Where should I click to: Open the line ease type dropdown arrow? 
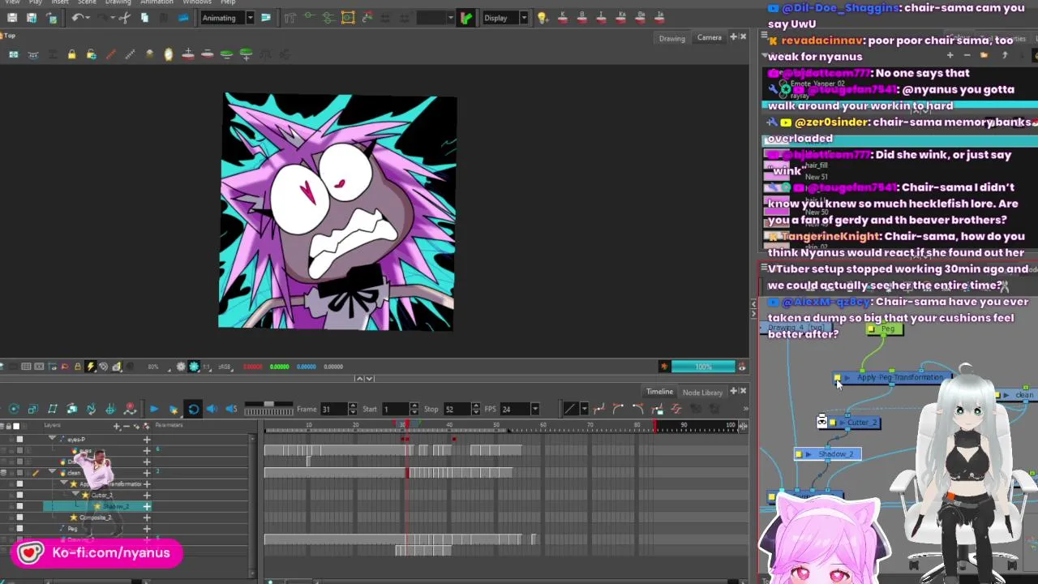click(583, 409)
